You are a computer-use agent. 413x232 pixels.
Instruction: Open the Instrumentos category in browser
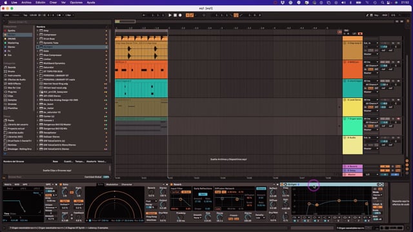[x=14, y=75]
